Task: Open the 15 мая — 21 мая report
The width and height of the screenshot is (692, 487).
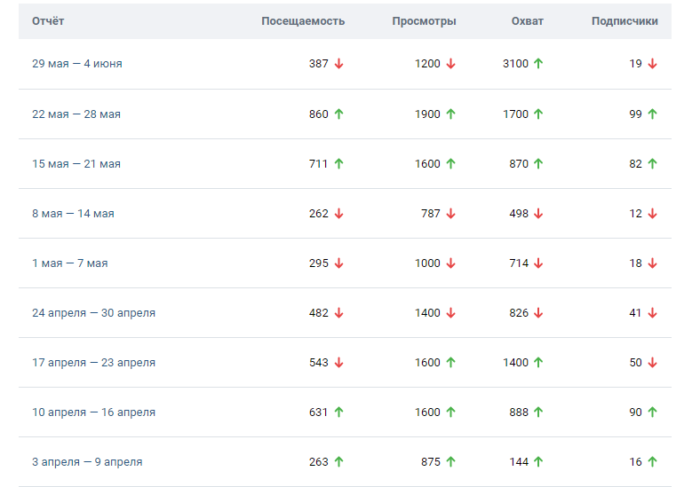Action: (76, 164)
